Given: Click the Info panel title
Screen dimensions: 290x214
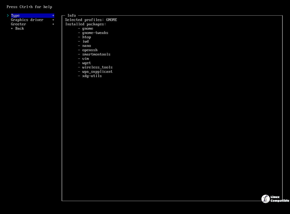Looking at the screenshot, I should click(72, 16).
